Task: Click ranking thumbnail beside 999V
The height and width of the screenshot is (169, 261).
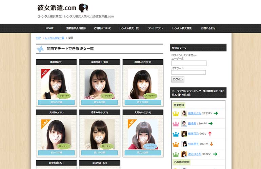Action: (x=184, y=134)
